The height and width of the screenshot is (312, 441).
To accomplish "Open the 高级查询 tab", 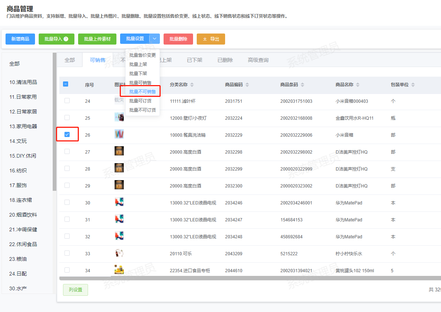I will coord(258,60).
